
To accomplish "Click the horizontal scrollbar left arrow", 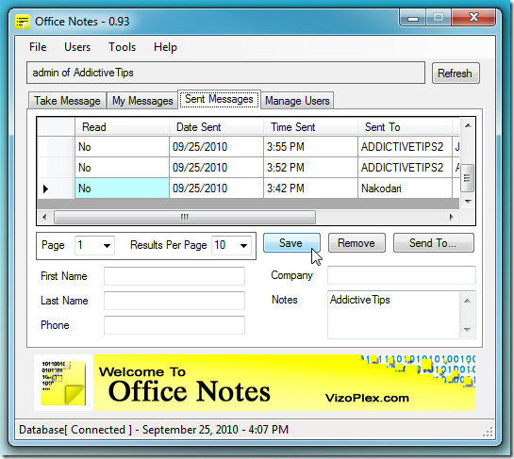I will [x=44, y=217].
